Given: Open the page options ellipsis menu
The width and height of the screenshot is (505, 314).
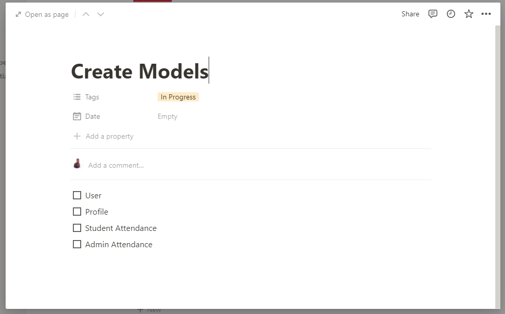Looking at the screenshot, I should [x=486, y=14].
